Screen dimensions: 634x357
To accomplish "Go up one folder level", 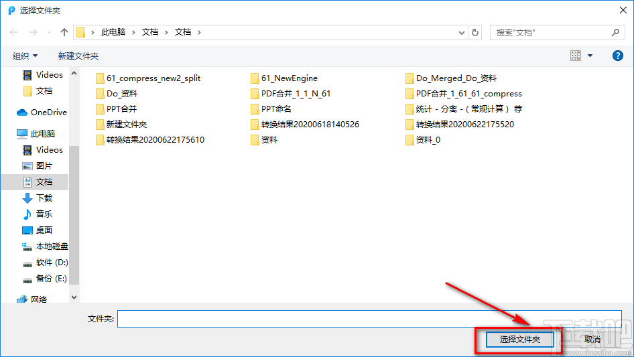I will pyautogui.click(x=64, y=32).
